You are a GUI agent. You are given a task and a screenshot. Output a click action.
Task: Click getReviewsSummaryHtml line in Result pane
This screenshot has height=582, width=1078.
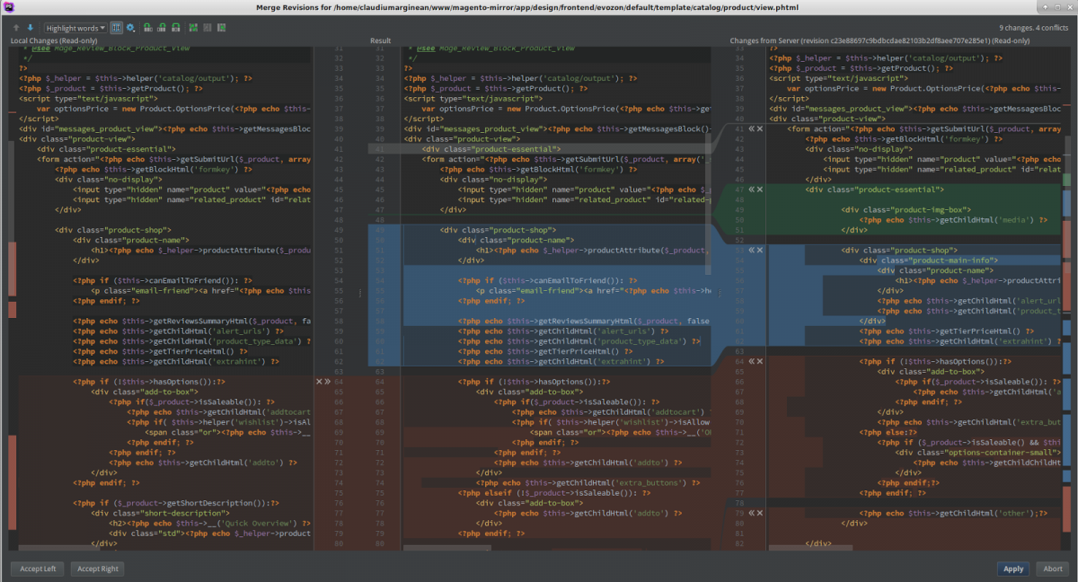[x=582, y=321]
